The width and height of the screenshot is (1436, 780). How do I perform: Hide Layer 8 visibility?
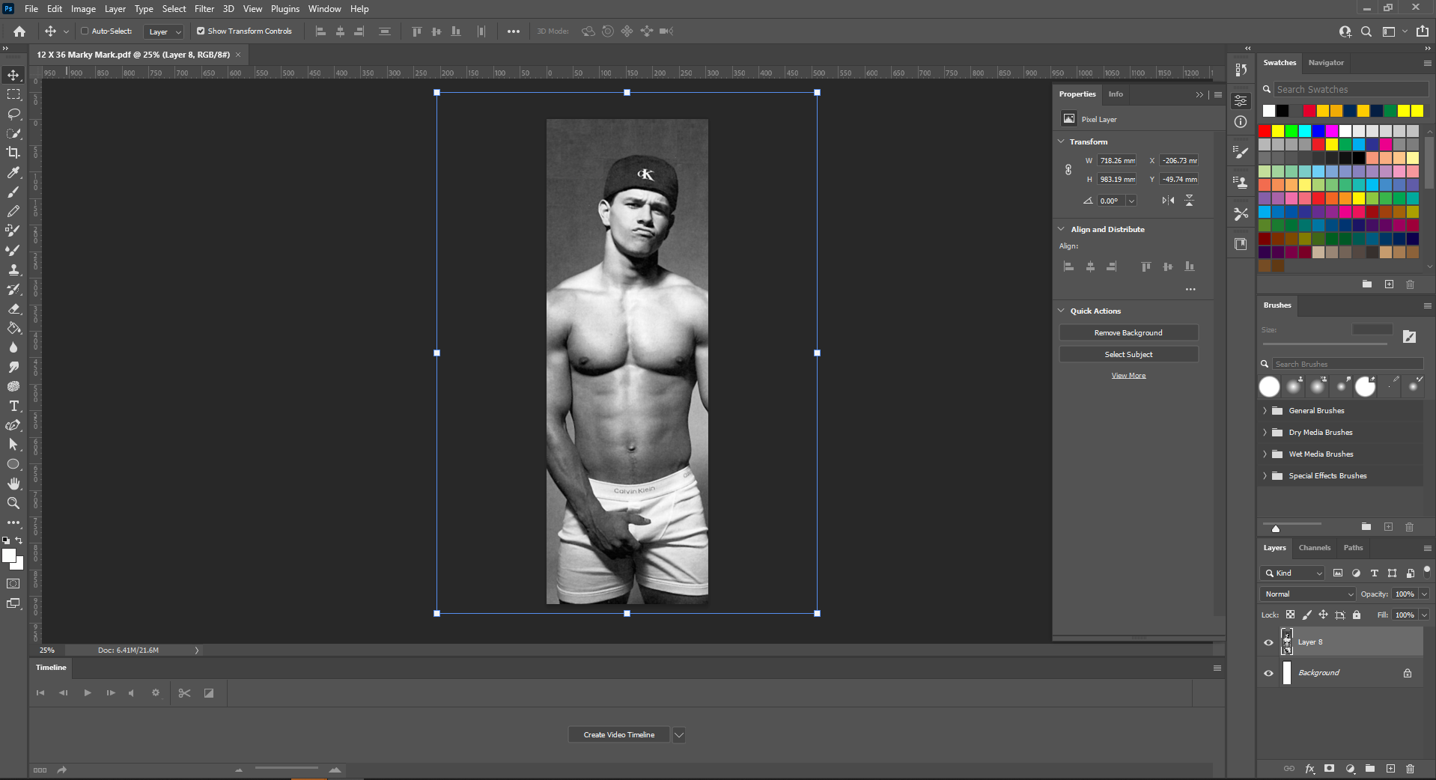(x=1268, y=642)
